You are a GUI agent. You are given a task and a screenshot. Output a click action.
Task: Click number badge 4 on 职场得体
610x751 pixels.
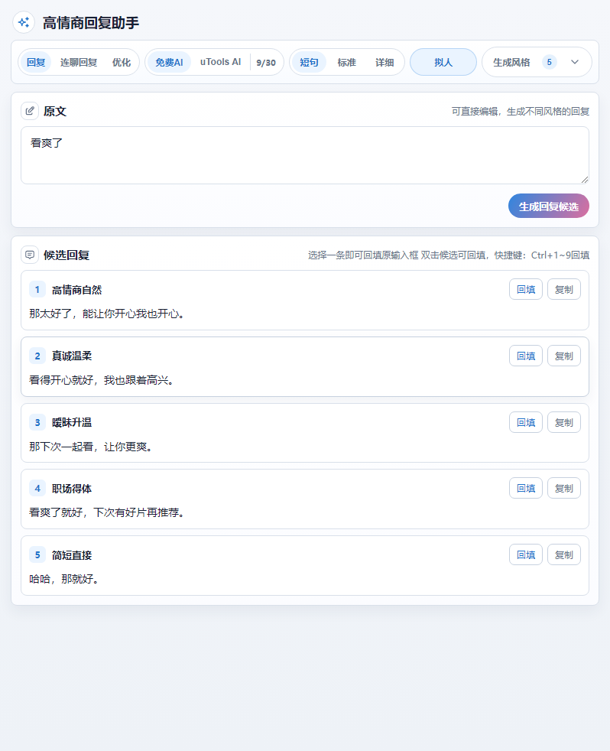[37, 488]
